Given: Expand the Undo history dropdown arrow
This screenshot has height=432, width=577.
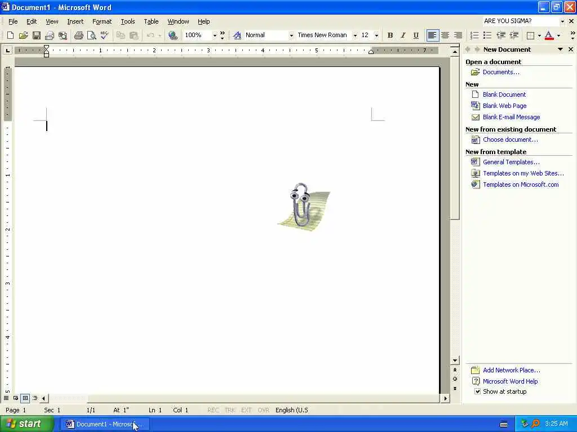Looking at the screenshot, I should (x=159, y=35).
